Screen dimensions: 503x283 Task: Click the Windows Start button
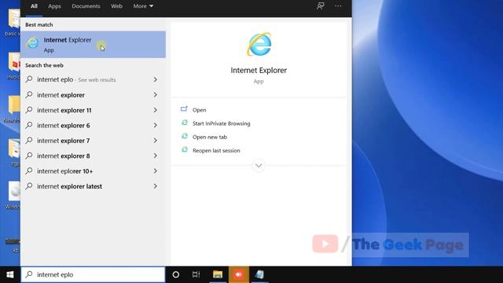10,274
